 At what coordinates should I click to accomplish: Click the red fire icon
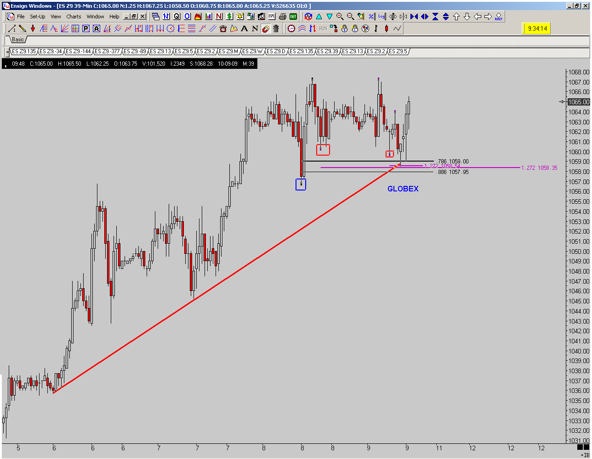[198, 17]
